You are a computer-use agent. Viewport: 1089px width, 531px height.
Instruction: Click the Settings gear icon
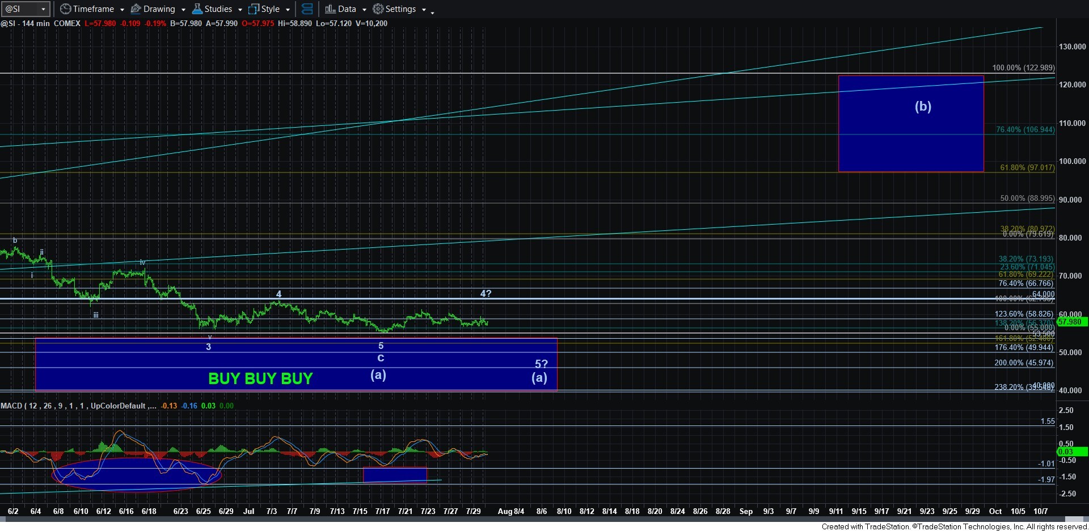tap(378, 9)
